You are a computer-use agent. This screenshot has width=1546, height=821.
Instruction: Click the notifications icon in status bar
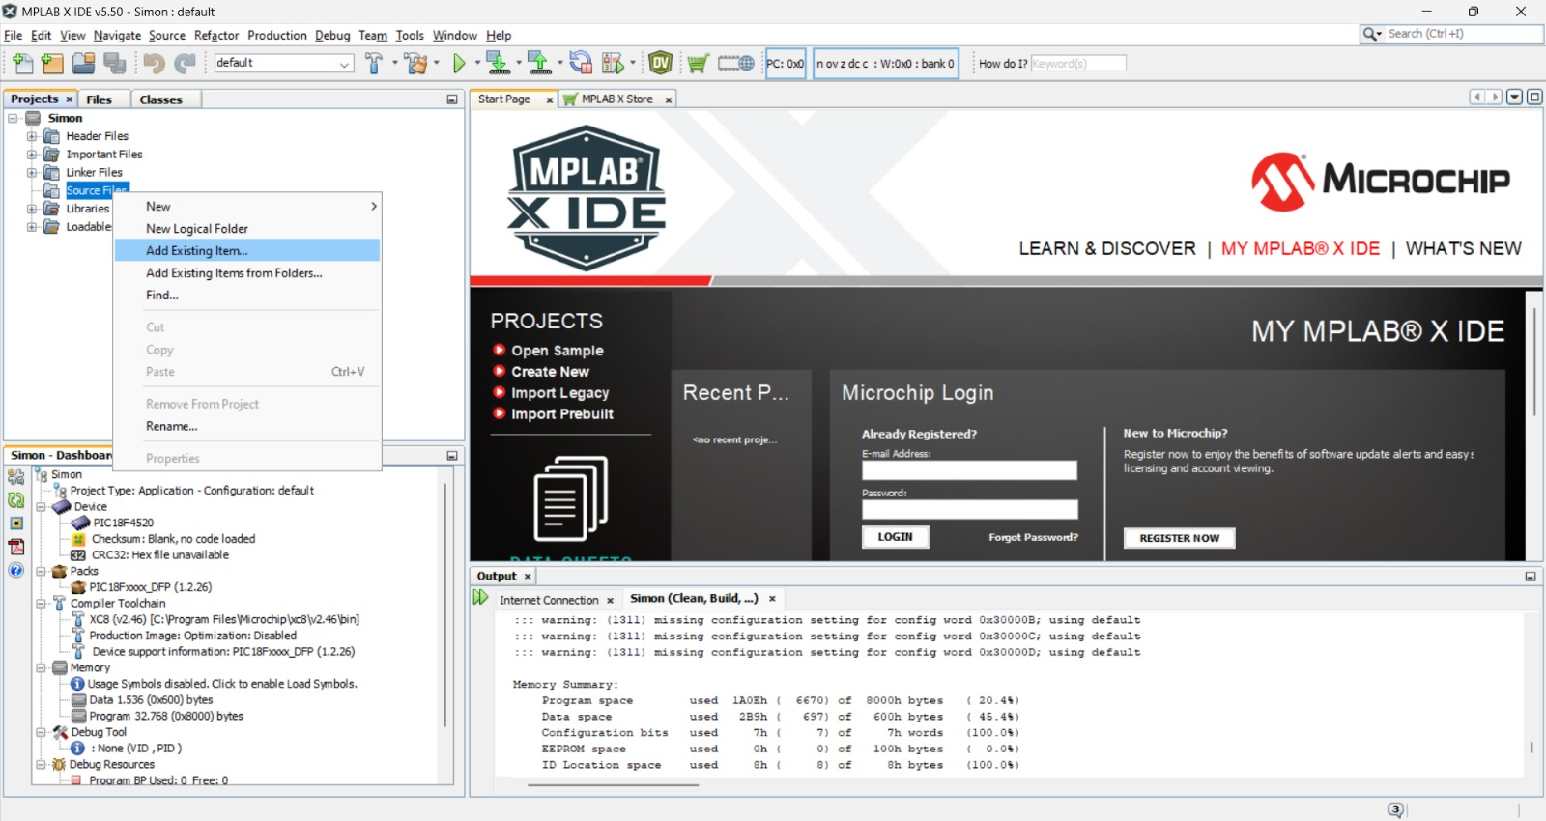[1395, 809]
